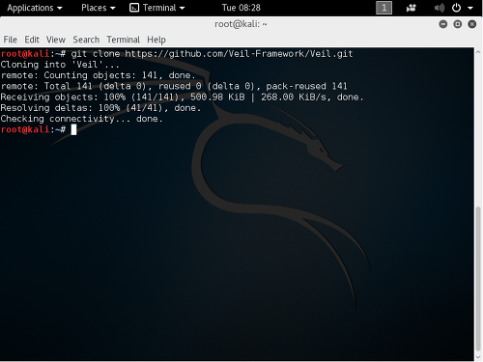The width and height of the screenshot is (483, 362).
Task: Click the volume speaker icon
Action: pyautogui.click(x=439, y=8)
